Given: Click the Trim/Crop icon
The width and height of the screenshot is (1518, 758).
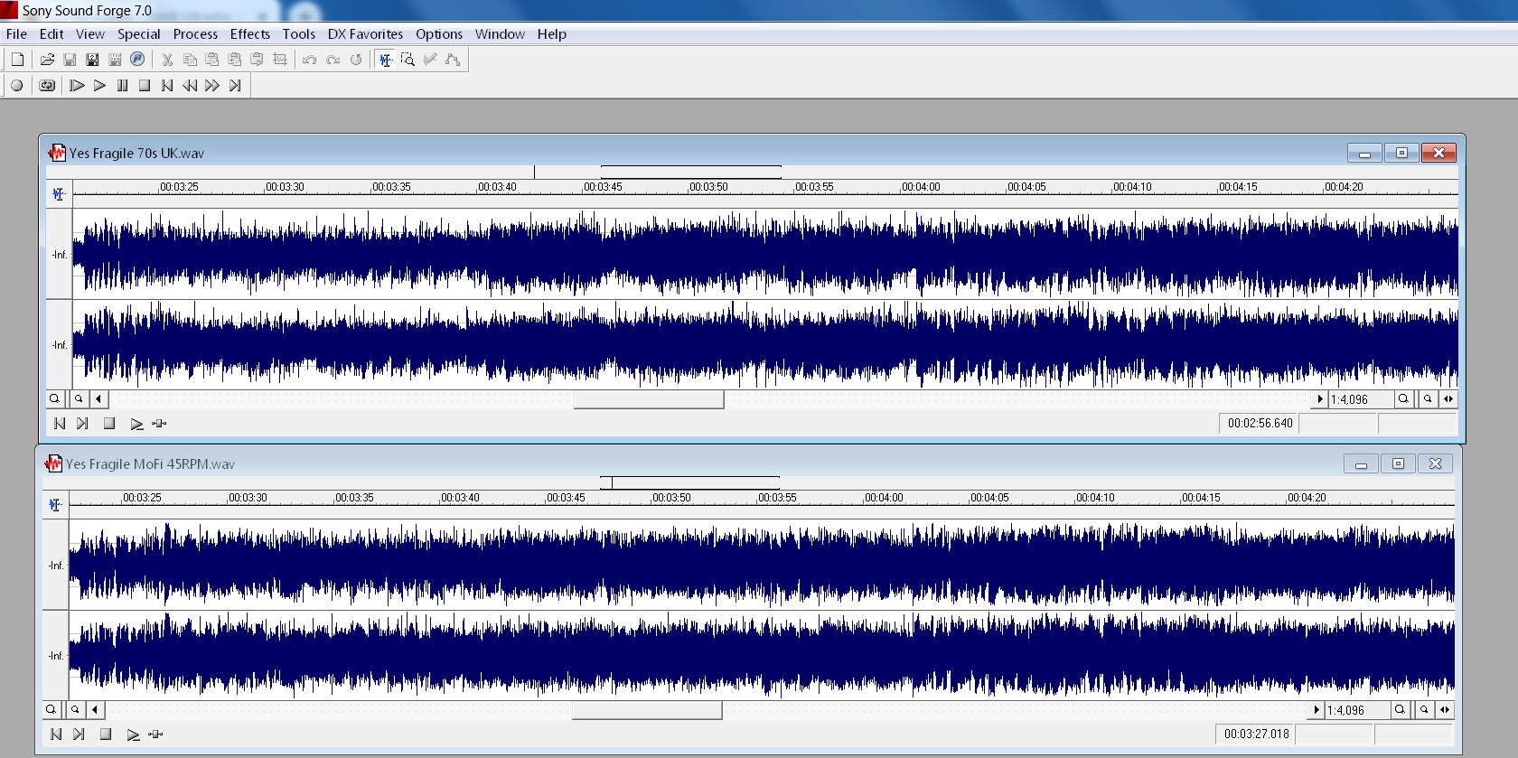Looking at the screenshot, I should (x=280, y=60).
